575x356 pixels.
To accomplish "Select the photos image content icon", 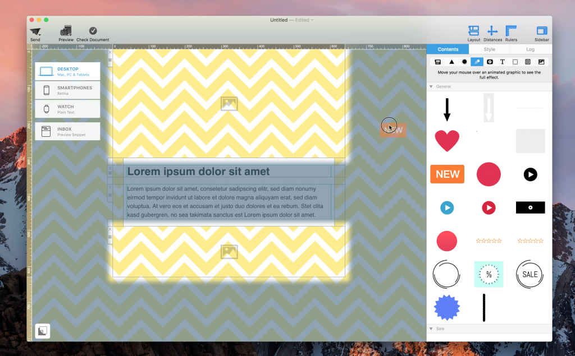I will [x=541, y=62].
